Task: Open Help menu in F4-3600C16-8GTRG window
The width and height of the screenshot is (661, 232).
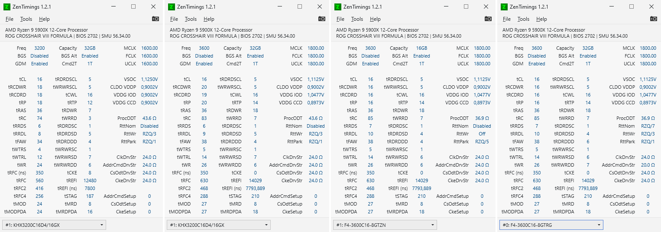Action: click(541, 19)
